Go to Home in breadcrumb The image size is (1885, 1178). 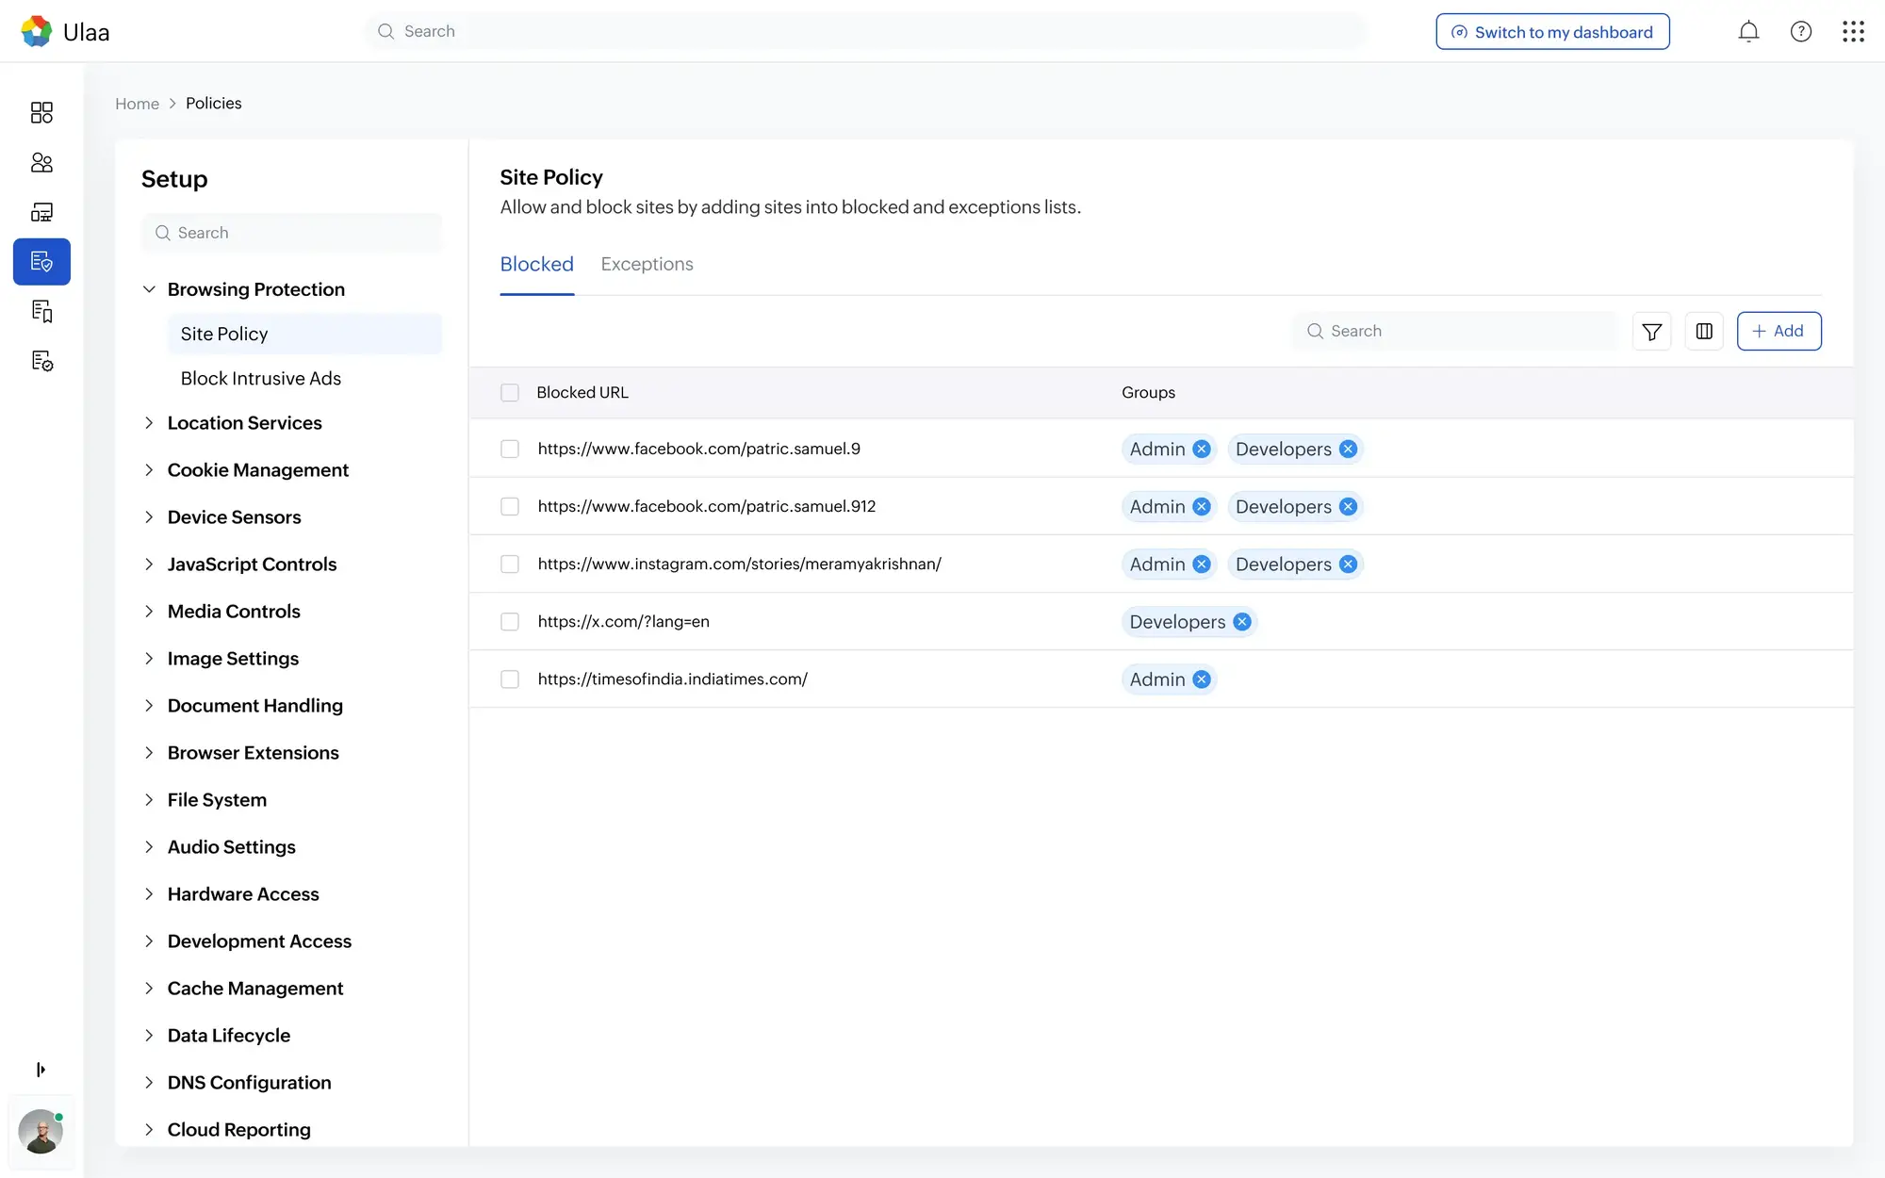pos(137,104)
